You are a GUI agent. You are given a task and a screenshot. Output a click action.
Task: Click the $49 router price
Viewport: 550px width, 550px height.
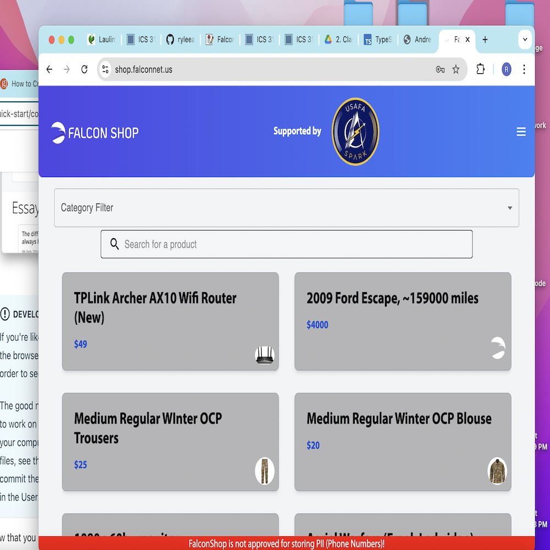coord(81,344)
